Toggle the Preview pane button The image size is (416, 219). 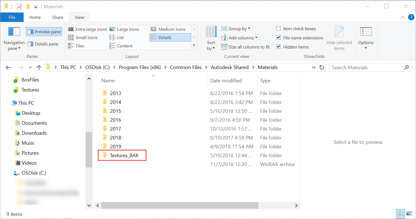[44, 32]
